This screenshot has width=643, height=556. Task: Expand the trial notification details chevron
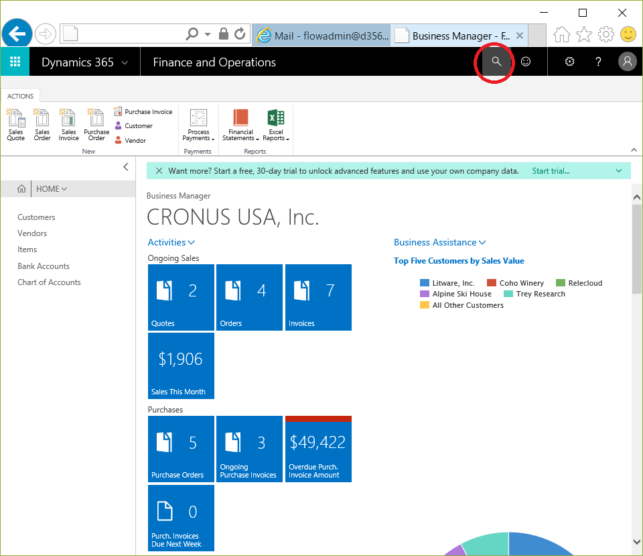point(619,171)
